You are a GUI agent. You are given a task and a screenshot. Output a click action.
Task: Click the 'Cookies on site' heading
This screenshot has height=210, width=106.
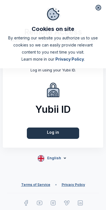click(53, 29)
